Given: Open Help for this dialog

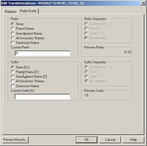Looking at the screenshot, I should click(x=133, y=140).
